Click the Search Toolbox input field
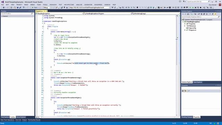 click(16, 14)
